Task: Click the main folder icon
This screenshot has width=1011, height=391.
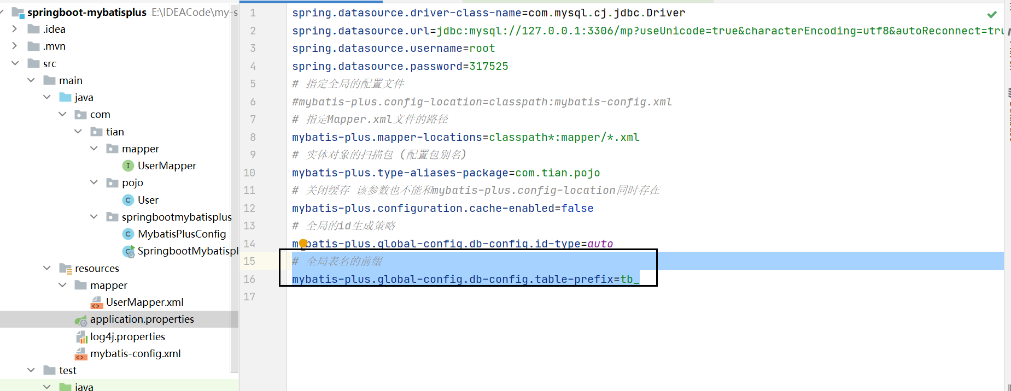Action: tap(50, 80)
